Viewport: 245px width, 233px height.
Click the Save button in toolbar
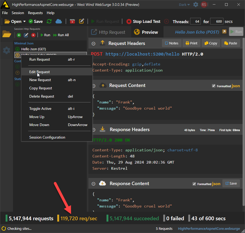tap(36, 21)
